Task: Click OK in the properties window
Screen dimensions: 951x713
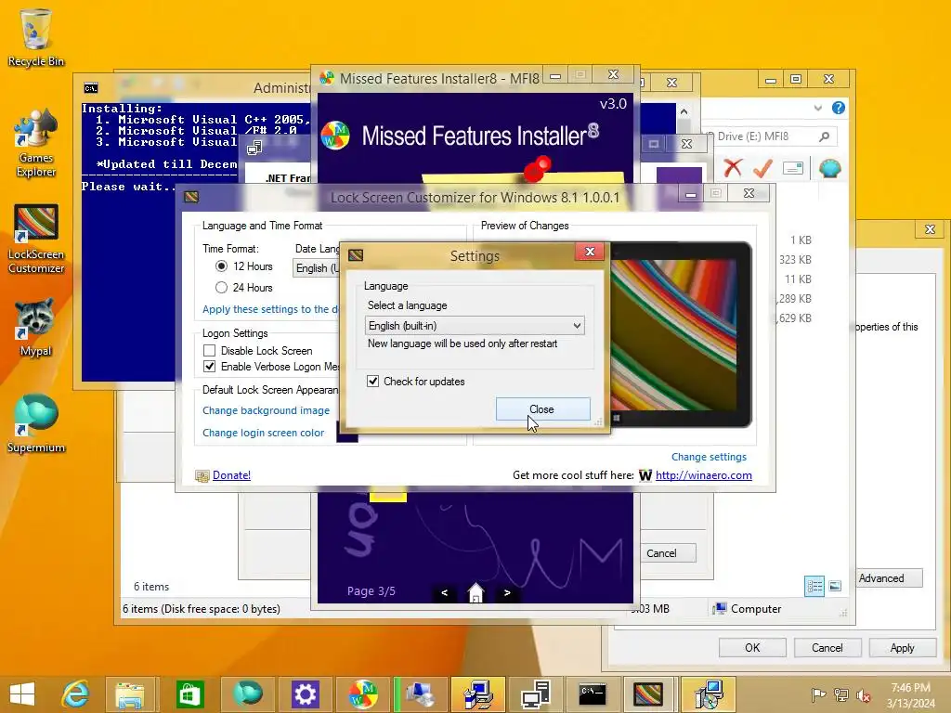Action: (752, 647)
